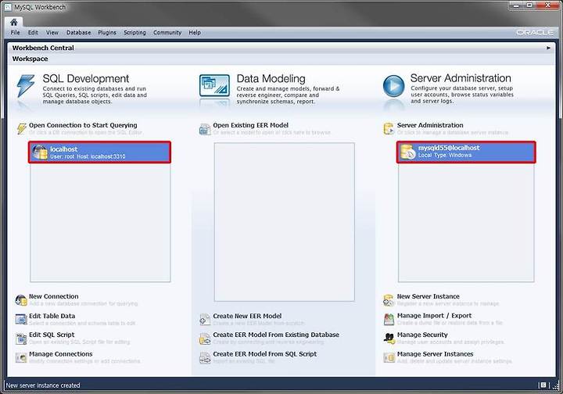
Task: Open the Manage Connections link
Action: tap(61, 354)
